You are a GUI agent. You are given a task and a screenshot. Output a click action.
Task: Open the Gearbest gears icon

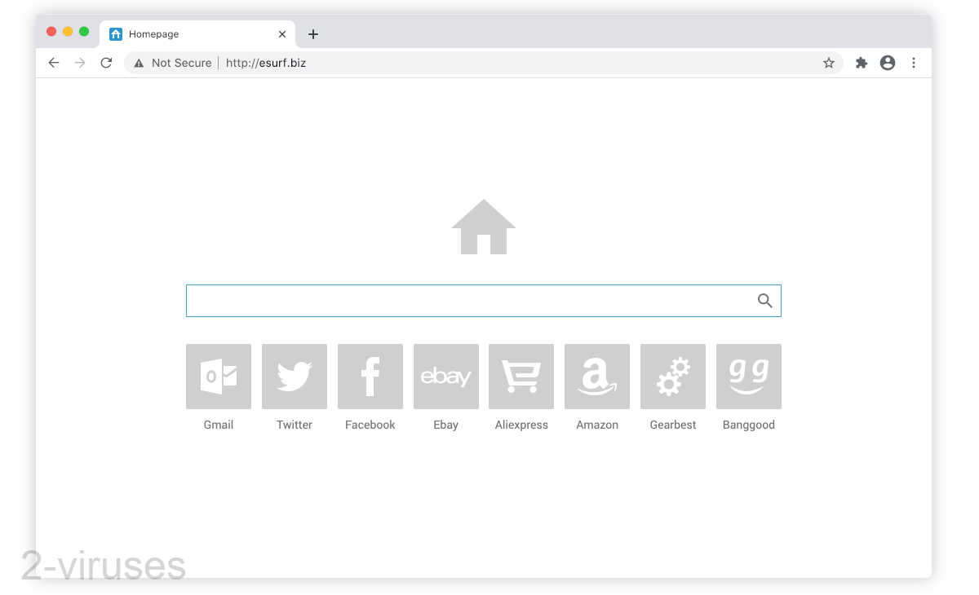pyautogui.click(x=672, y=377)
